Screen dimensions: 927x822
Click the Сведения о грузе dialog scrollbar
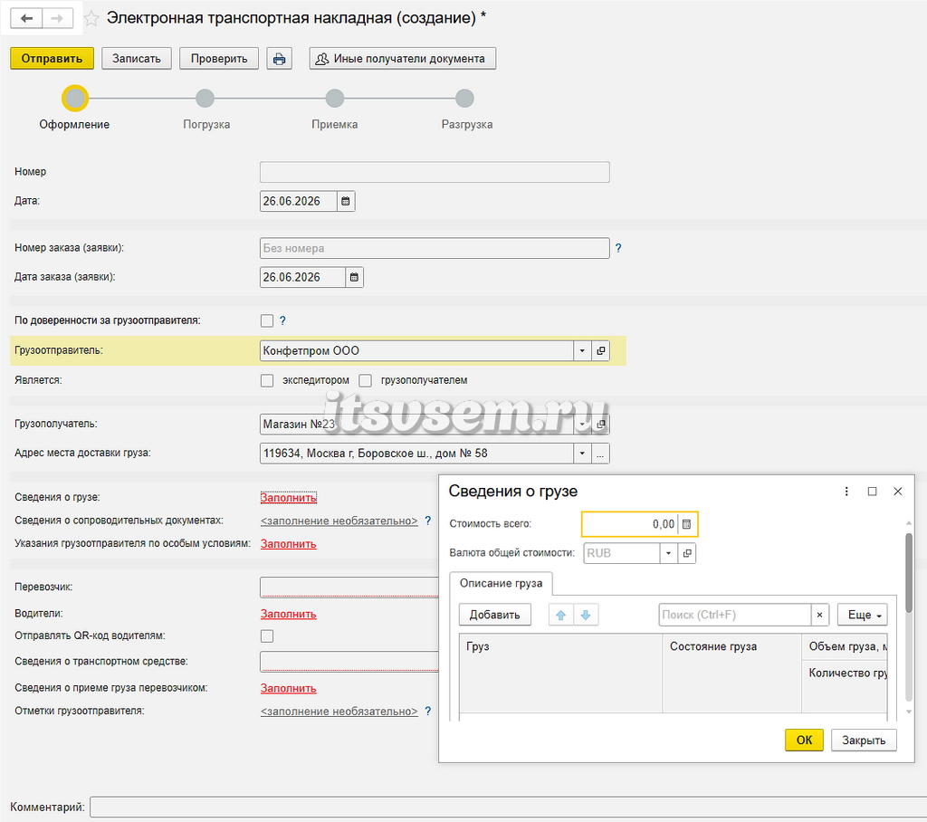909,572
